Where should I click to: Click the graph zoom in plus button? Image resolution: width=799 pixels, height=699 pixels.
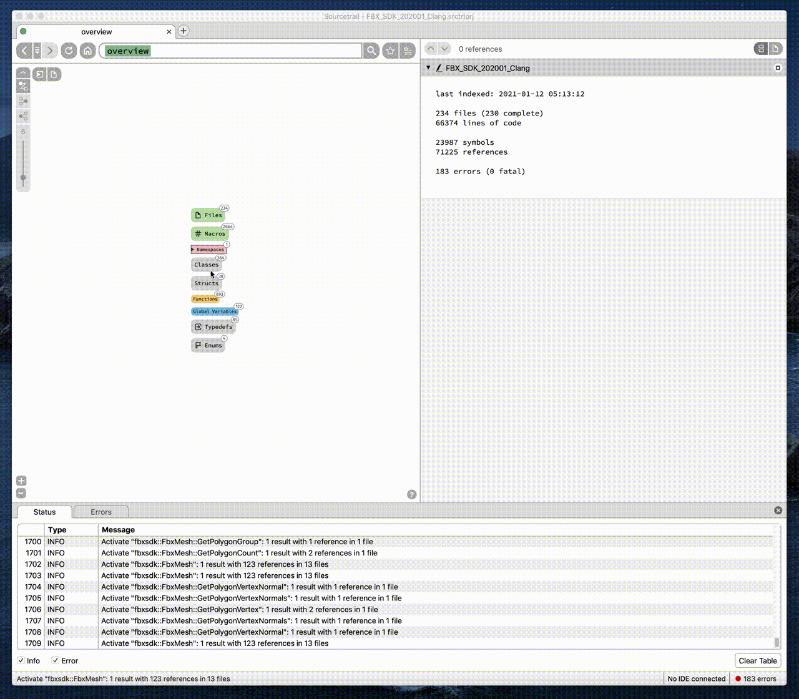click(x=21, y=481)
